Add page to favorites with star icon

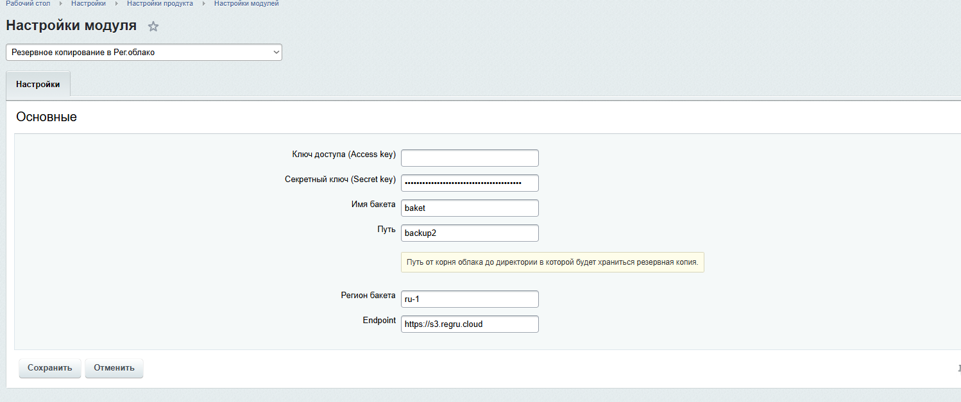[153, 26]
